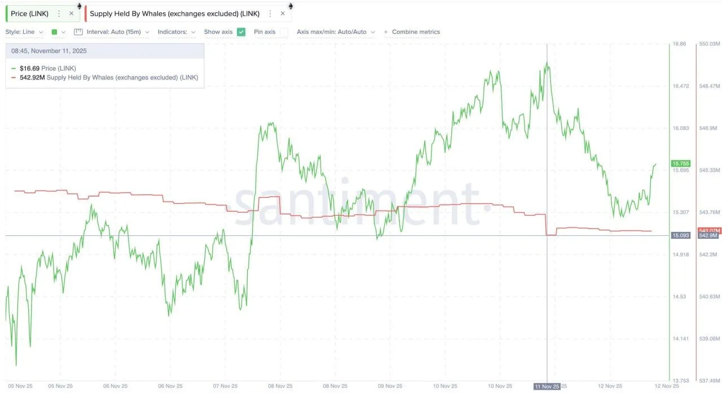Expand the Interval: Auto (15m) dropdown
Image resolution: width=722 pixels, height=393 pixels.
118,32
